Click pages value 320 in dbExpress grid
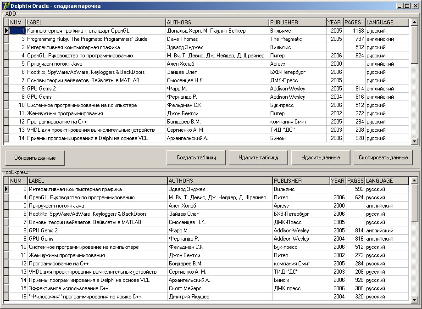This screenshot has width=422, height=309. tap(355, 297)
